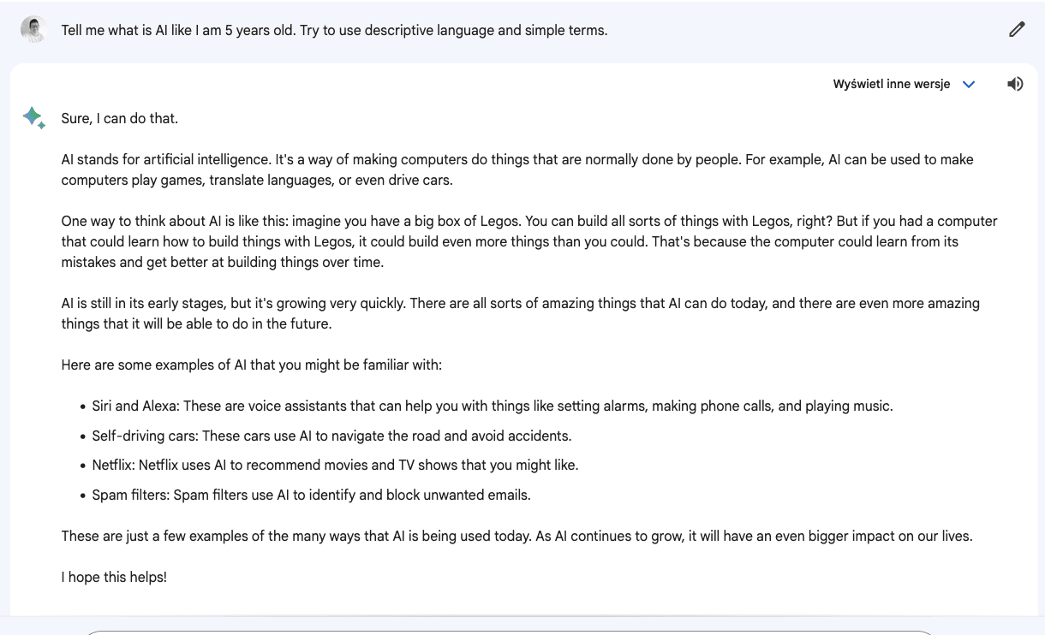Click the paragraph about a box of Legos

(529, 241)
